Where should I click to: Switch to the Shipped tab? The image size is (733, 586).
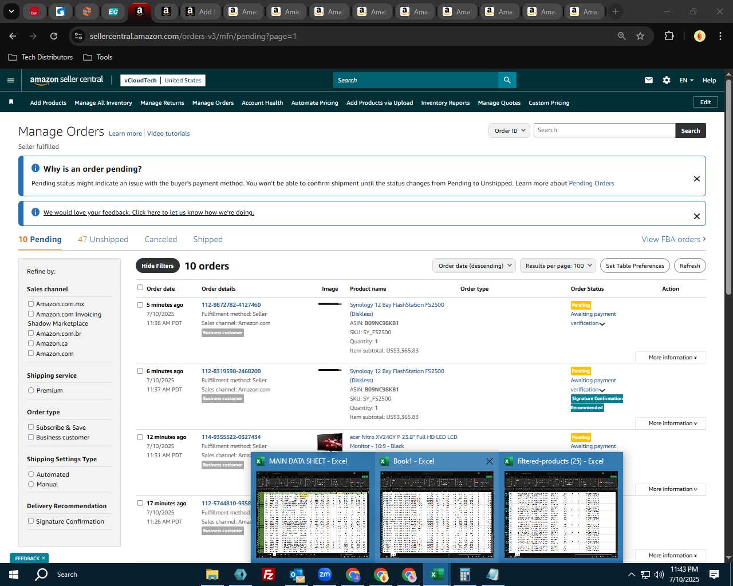[208, 239]
